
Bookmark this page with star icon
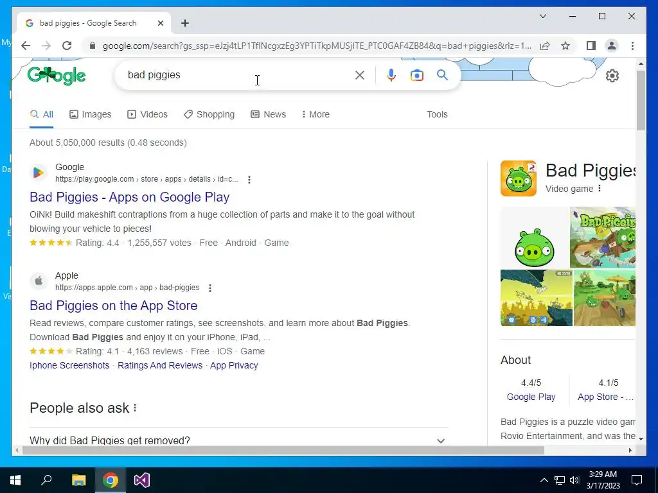click(x=565, y=46)
